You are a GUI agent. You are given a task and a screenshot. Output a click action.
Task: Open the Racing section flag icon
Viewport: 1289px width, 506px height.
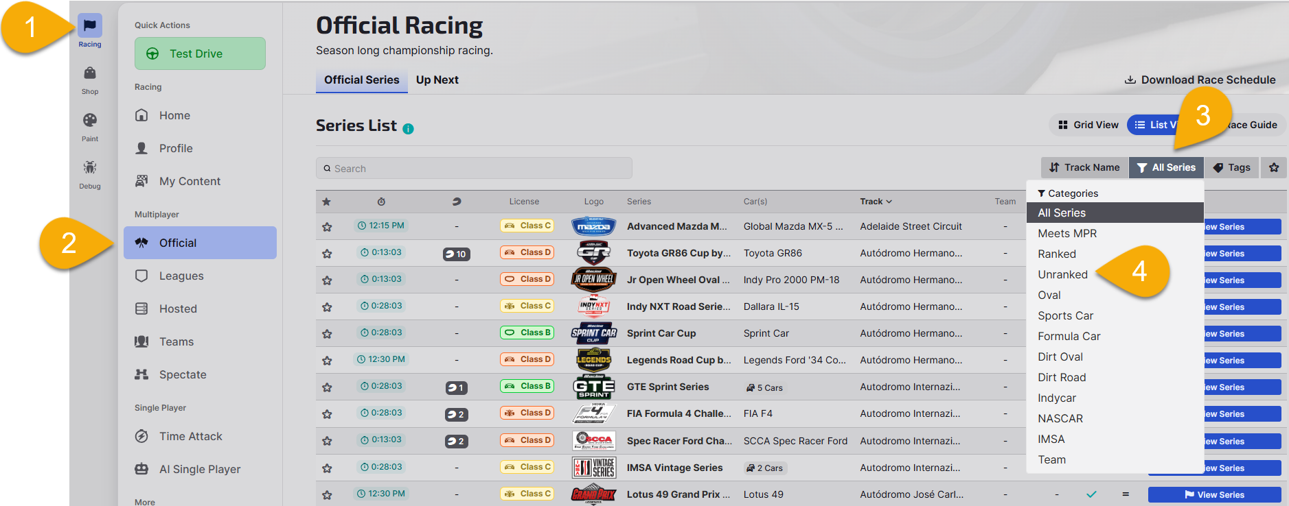[90, 25]
